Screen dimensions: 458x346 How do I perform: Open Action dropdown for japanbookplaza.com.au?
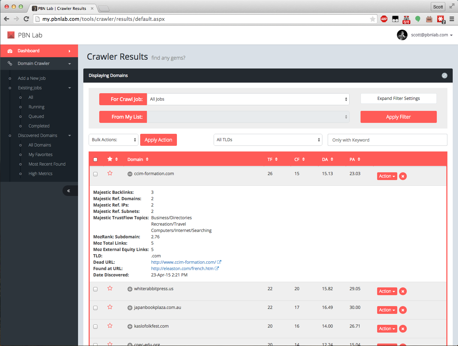387,310
